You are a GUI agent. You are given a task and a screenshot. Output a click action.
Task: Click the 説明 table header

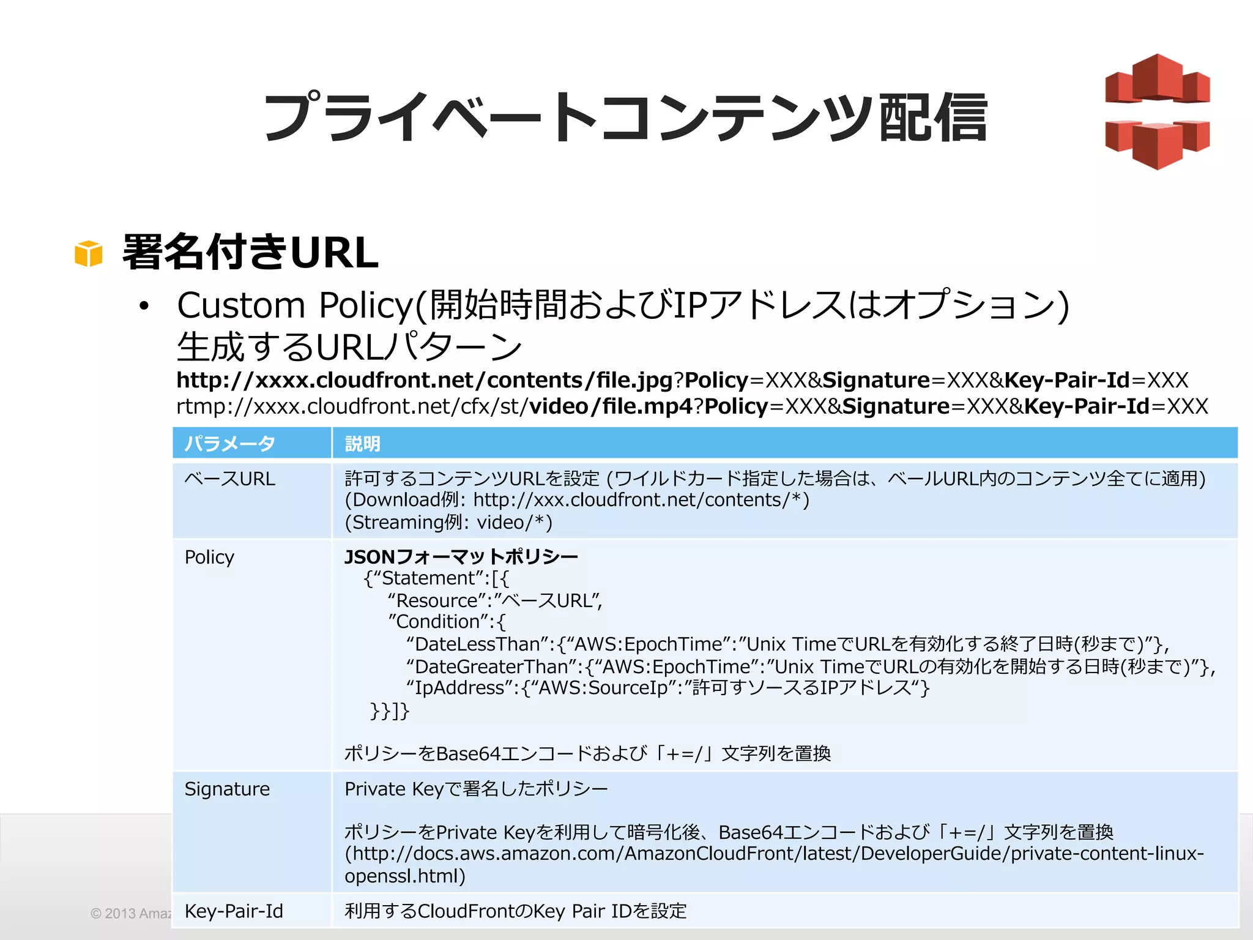tap(785, 443)
